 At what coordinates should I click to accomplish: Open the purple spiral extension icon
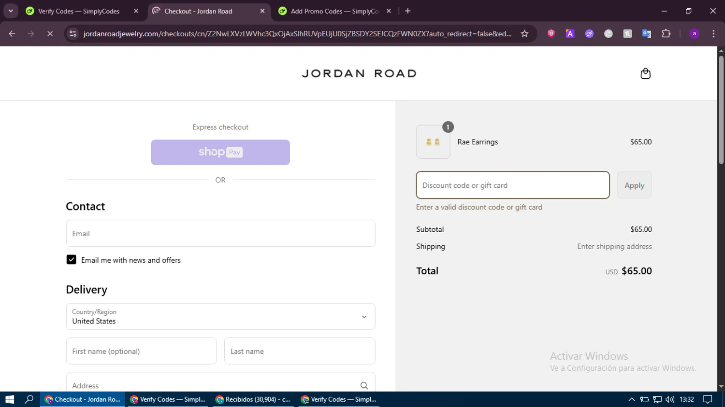click(x=589, y=34)
